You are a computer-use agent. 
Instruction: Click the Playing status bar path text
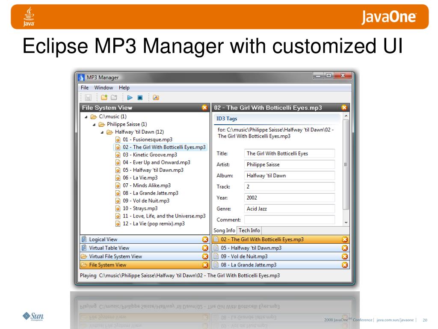point(189,275)
